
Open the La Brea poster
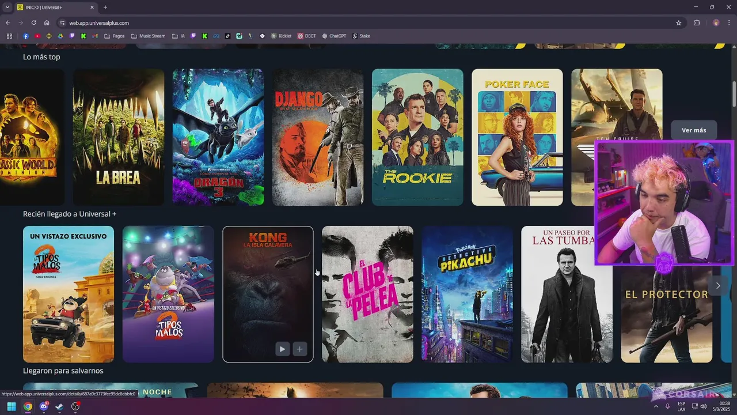point(119,137)
